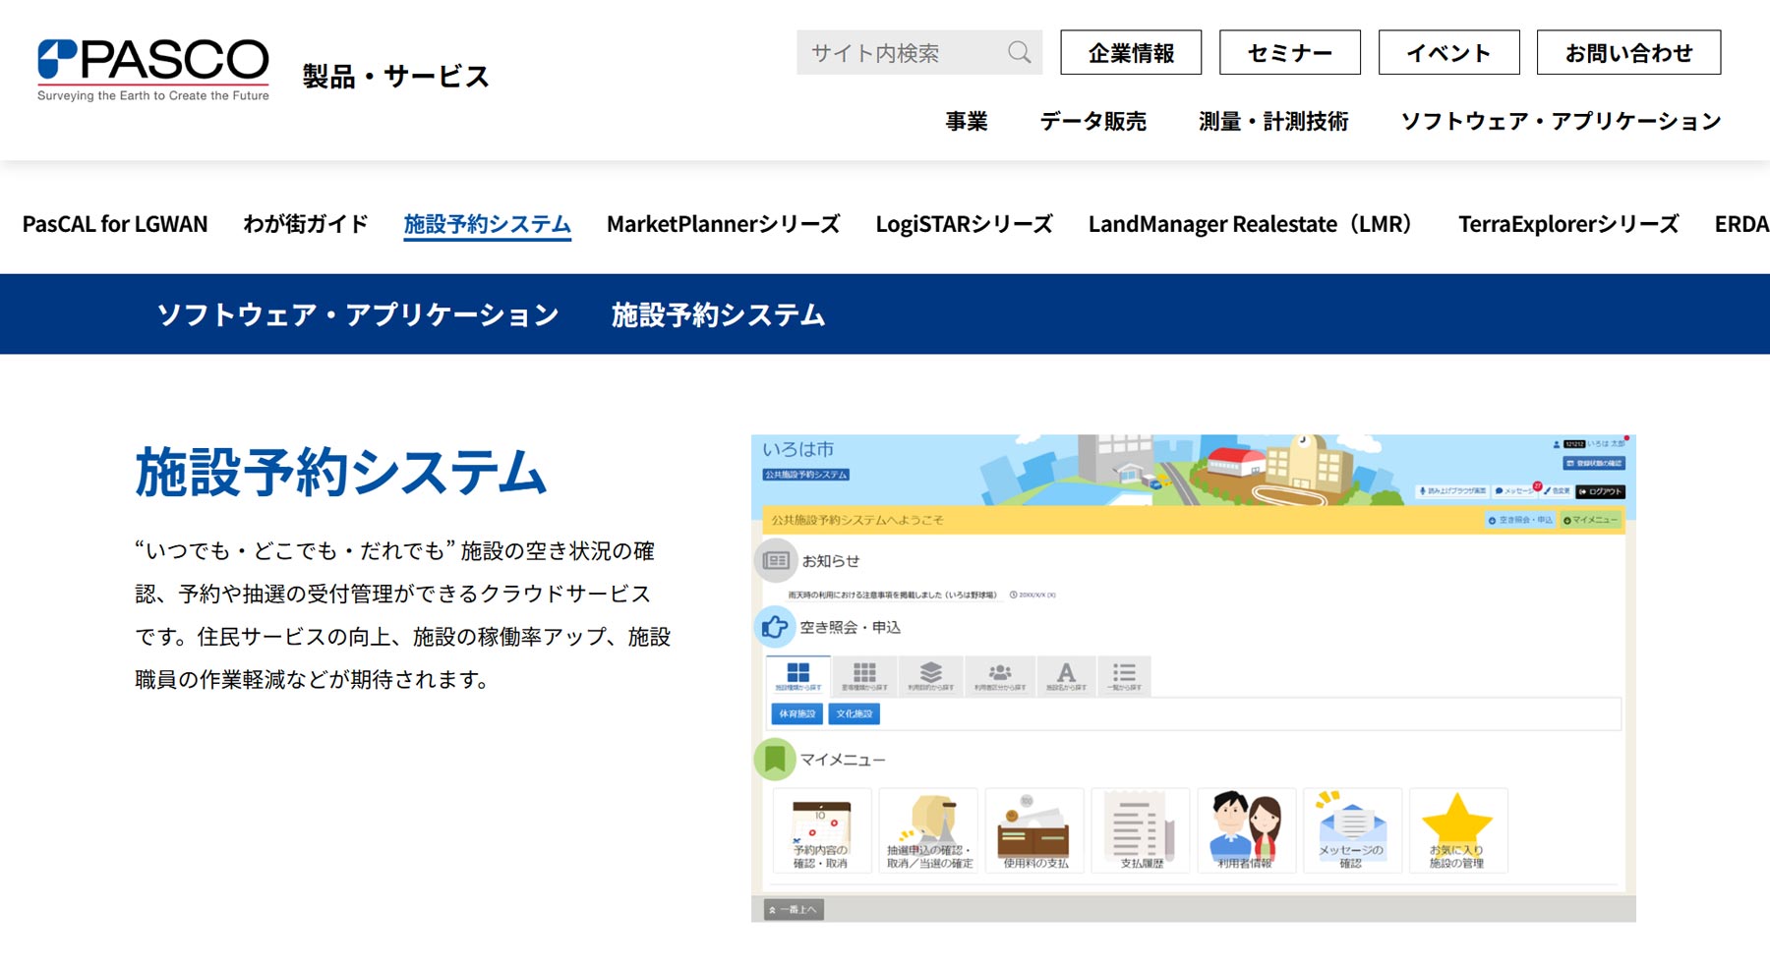The height and width of the screenshot is (964, 1770).
Task: Click the 公共施設予約システムへようこそ welcome banner text
Action: point(857,520)
